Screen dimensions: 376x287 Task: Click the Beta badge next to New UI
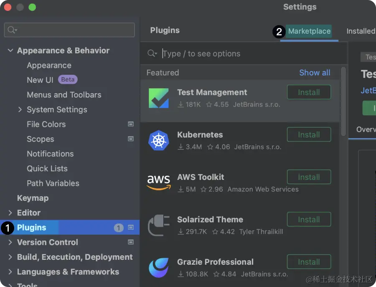tap(68, 79)
